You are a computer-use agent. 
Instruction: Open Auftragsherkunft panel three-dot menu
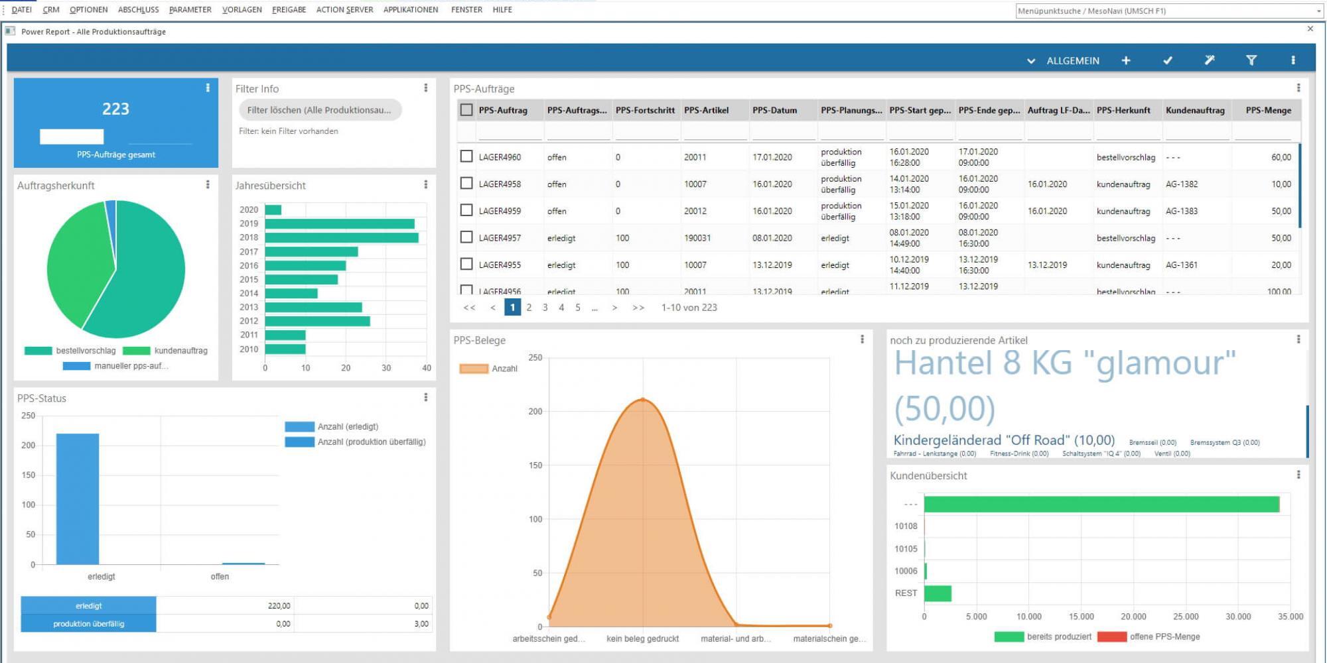click(208, 184)
